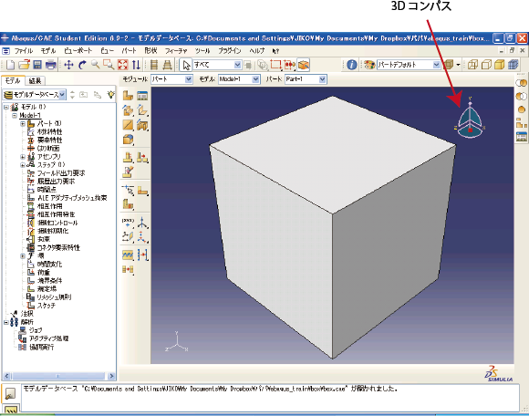Screen dimensions: 529x416
Task: Select the スケッチ tree item
Action: [47, 306]
